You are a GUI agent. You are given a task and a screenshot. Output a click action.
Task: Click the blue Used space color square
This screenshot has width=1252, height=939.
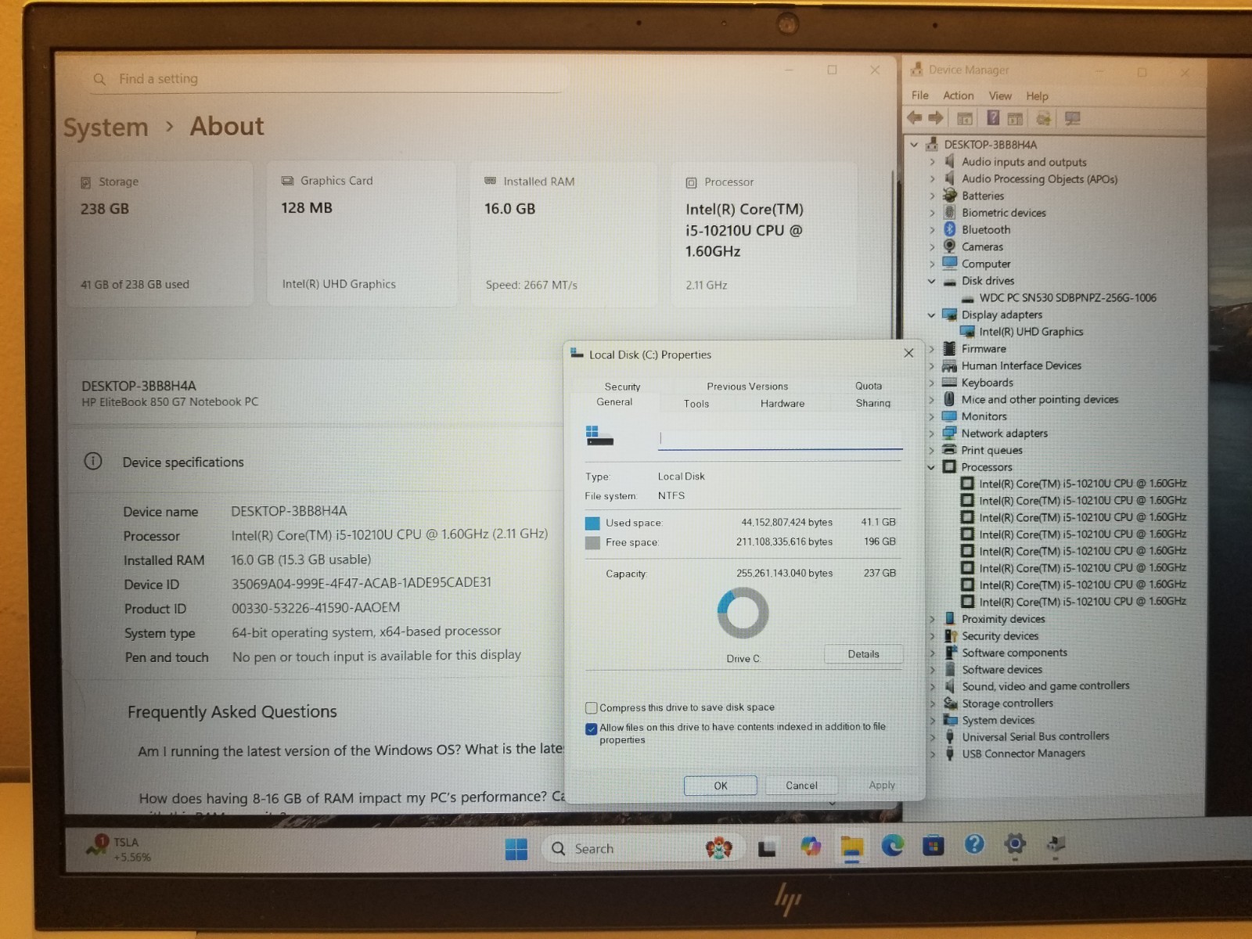click(592, 523)
